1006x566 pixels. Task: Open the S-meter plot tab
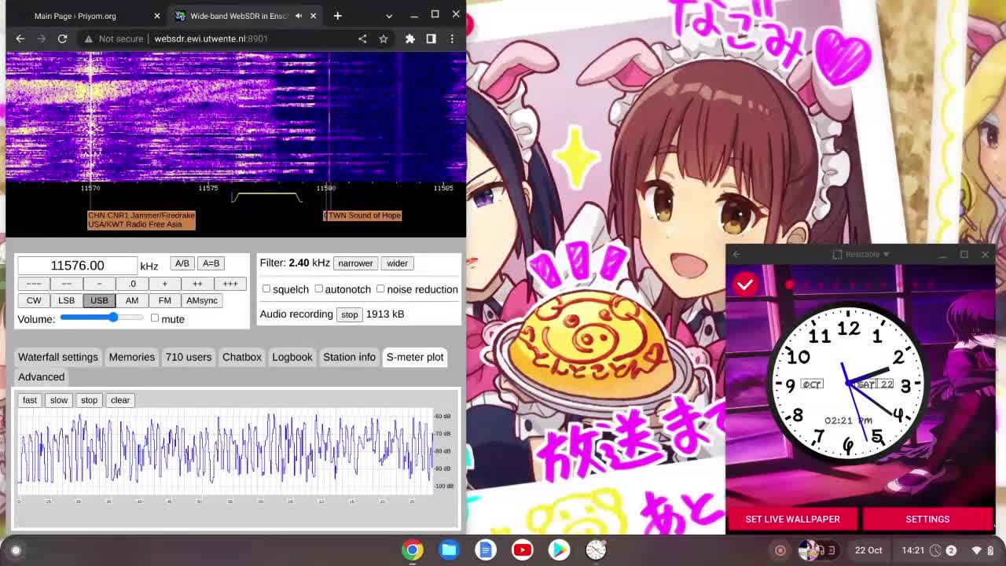415,357
